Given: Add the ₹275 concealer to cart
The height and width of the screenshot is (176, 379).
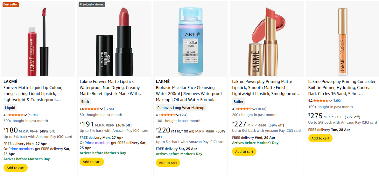Looking at the screenshot, I should point(320,138).
